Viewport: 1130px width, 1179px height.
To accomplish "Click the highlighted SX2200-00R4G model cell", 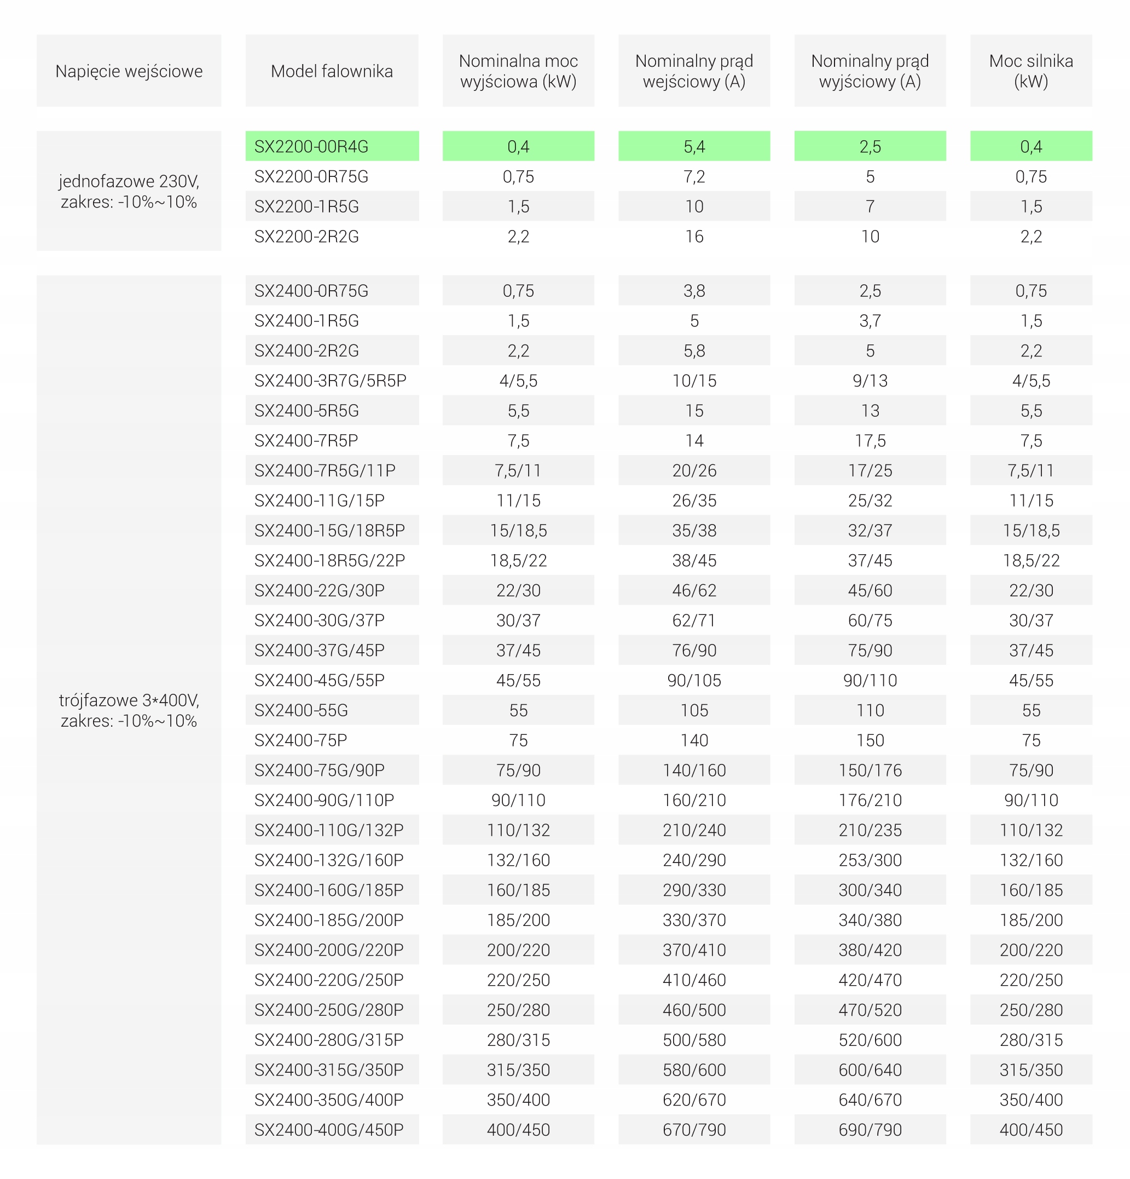I will click(x=332, y=146).
